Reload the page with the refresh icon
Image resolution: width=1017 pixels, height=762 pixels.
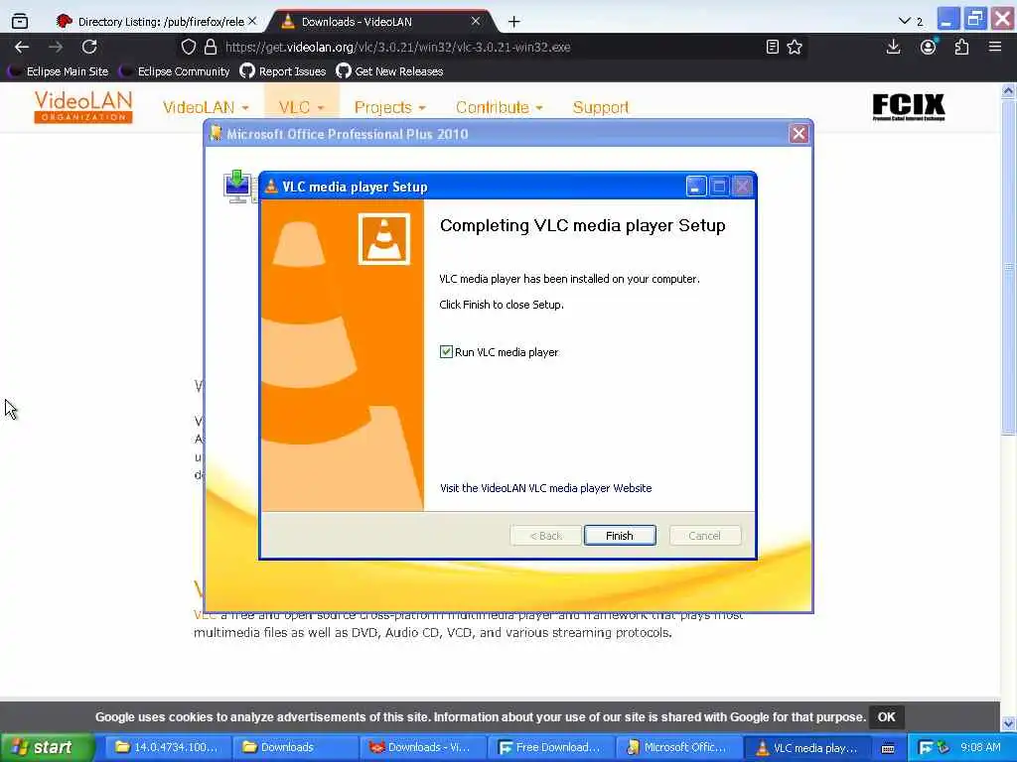89,47
